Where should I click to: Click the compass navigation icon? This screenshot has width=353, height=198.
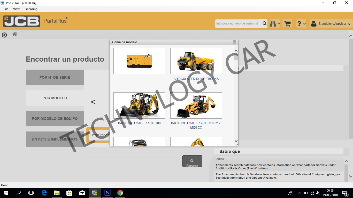coord(4,35)
